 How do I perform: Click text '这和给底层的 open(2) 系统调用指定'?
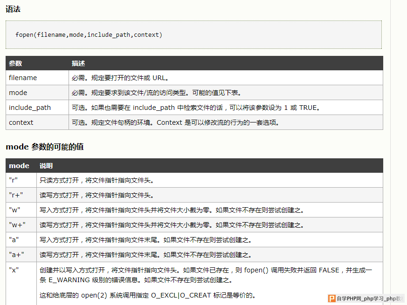pyautogui.click(x=94, y=295)
